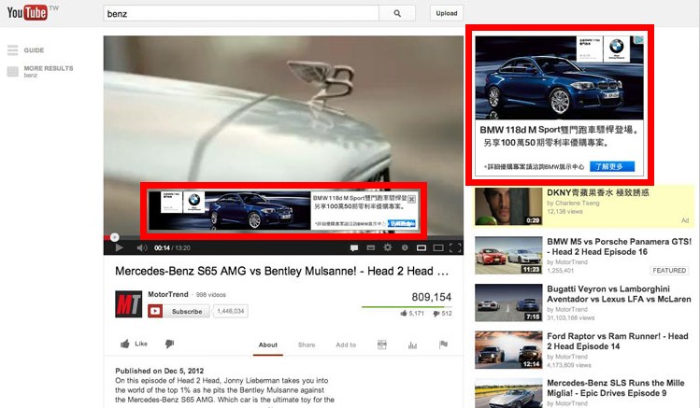Switch to the small player size
This screenshot has height=408, width=700.
point(421,248)
